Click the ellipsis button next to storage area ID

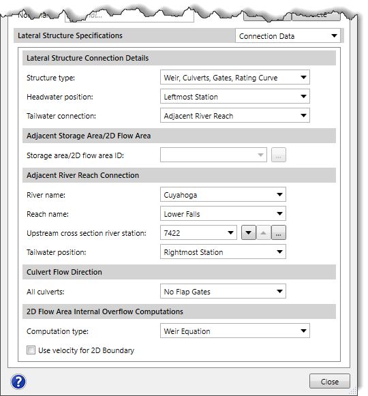[x=279, y=155]
